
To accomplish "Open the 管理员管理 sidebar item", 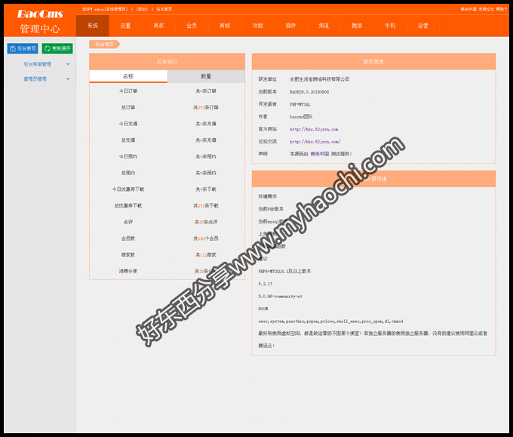I will click(x=35, y=79).
